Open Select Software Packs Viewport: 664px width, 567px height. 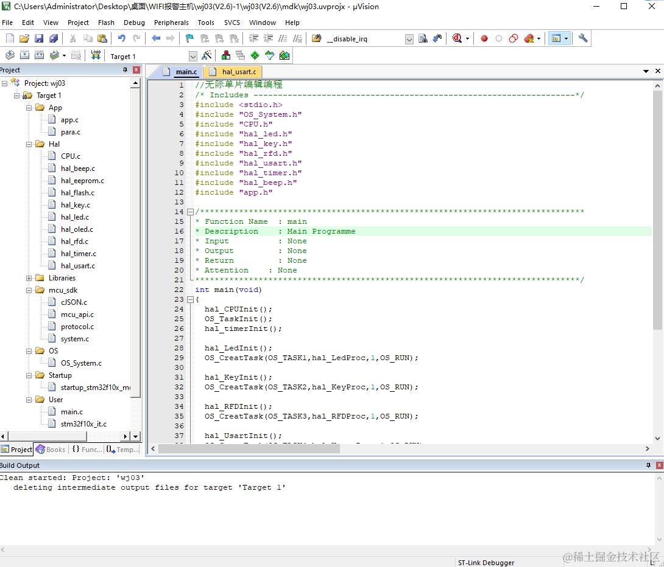[x=269, y=55]
